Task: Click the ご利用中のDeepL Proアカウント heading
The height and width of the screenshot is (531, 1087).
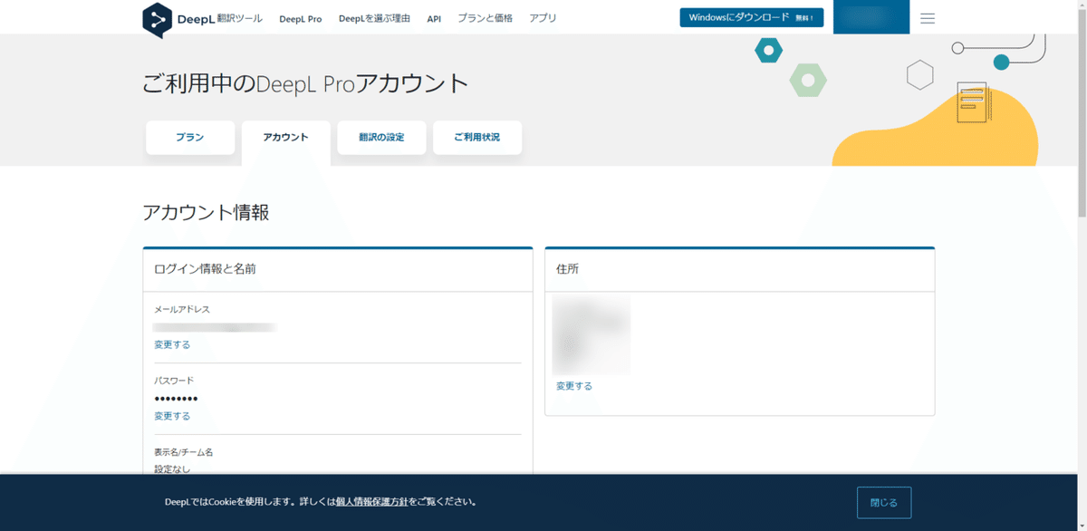Action: pos(306,84)
